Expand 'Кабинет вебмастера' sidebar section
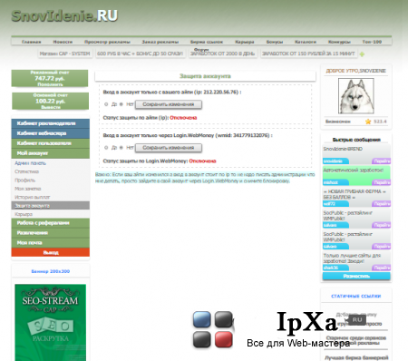 [x=51, y=133]
